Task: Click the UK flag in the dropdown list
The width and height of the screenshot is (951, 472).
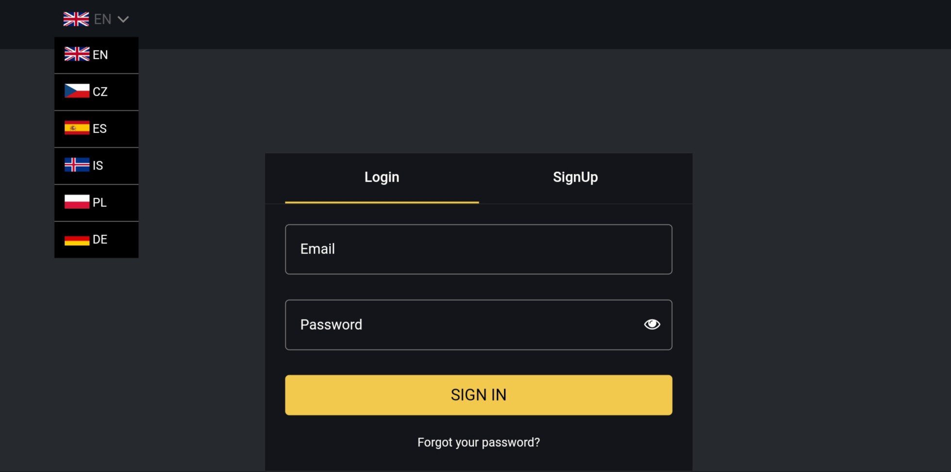Action: pos(77,54)
